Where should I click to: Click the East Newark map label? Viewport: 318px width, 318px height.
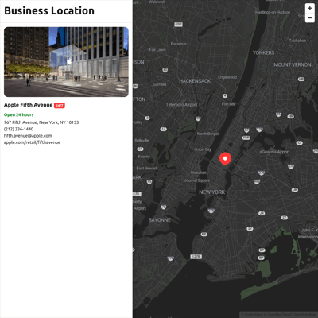[147, 168]
